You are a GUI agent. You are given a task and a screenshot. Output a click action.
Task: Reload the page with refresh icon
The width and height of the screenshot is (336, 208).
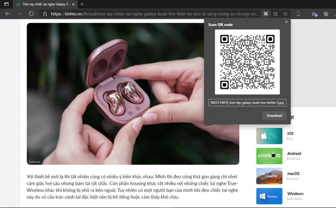(31, 14)
